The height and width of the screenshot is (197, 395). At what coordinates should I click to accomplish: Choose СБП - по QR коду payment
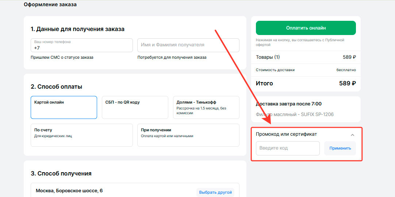point(135,107)
